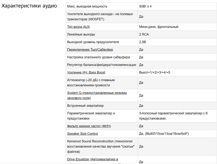Image resolution: width=217 pixels, height=164 pixels.
Task: Open the 'Фильтр нижних частот (ФНЧ)' link
Action: (89, 126)
